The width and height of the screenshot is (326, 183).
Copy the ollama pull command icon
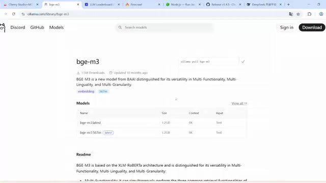pos(243,62)
